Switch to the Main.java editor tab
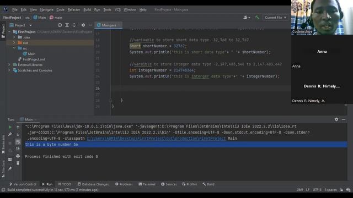Image resolution: width=353 pixels, height=198 pixels. [x=109, y=25]
